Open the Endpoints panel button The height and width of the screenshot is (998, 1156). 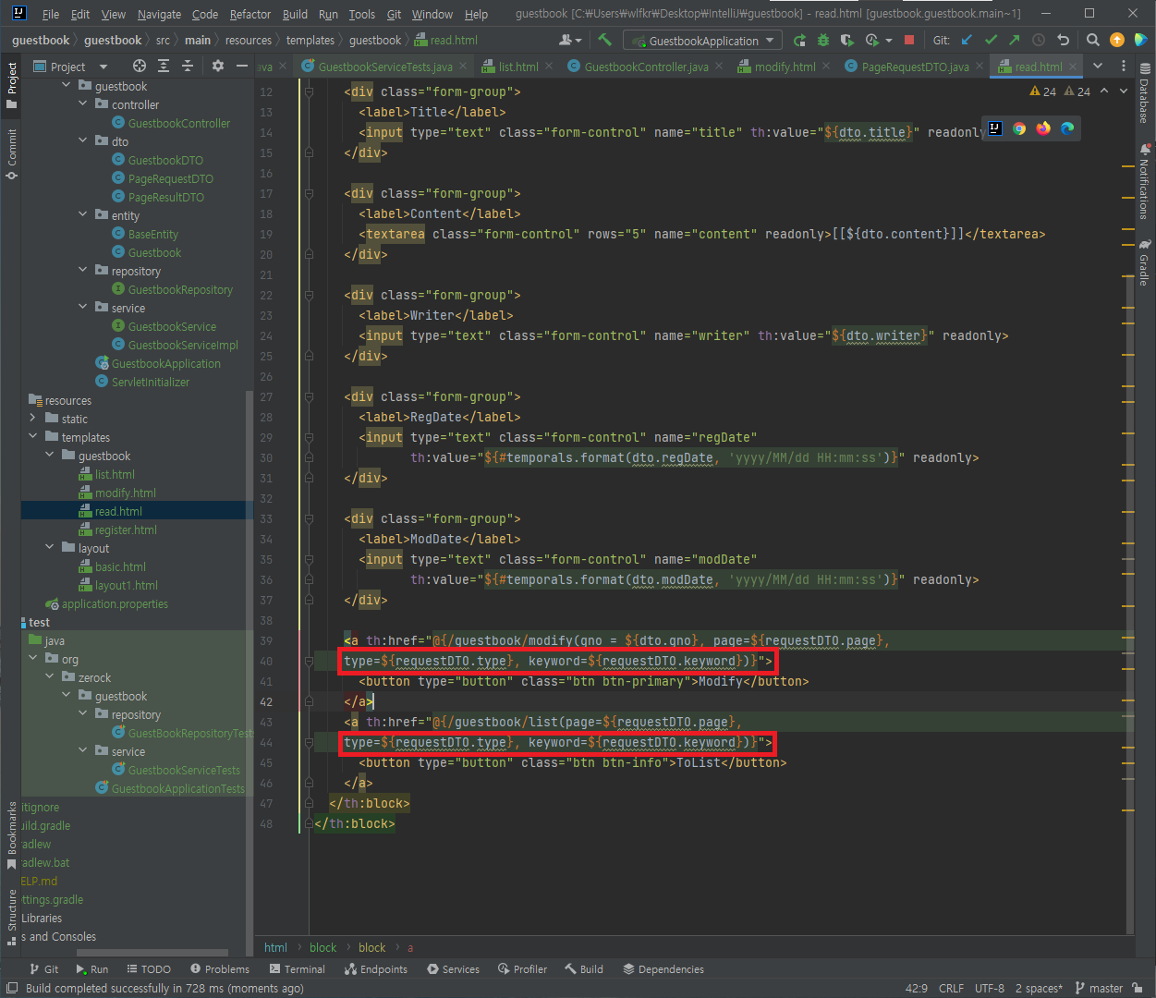[x=376, y=969]
